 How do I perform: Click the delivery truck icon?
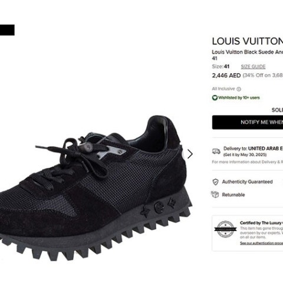click(x=216, y=152)
